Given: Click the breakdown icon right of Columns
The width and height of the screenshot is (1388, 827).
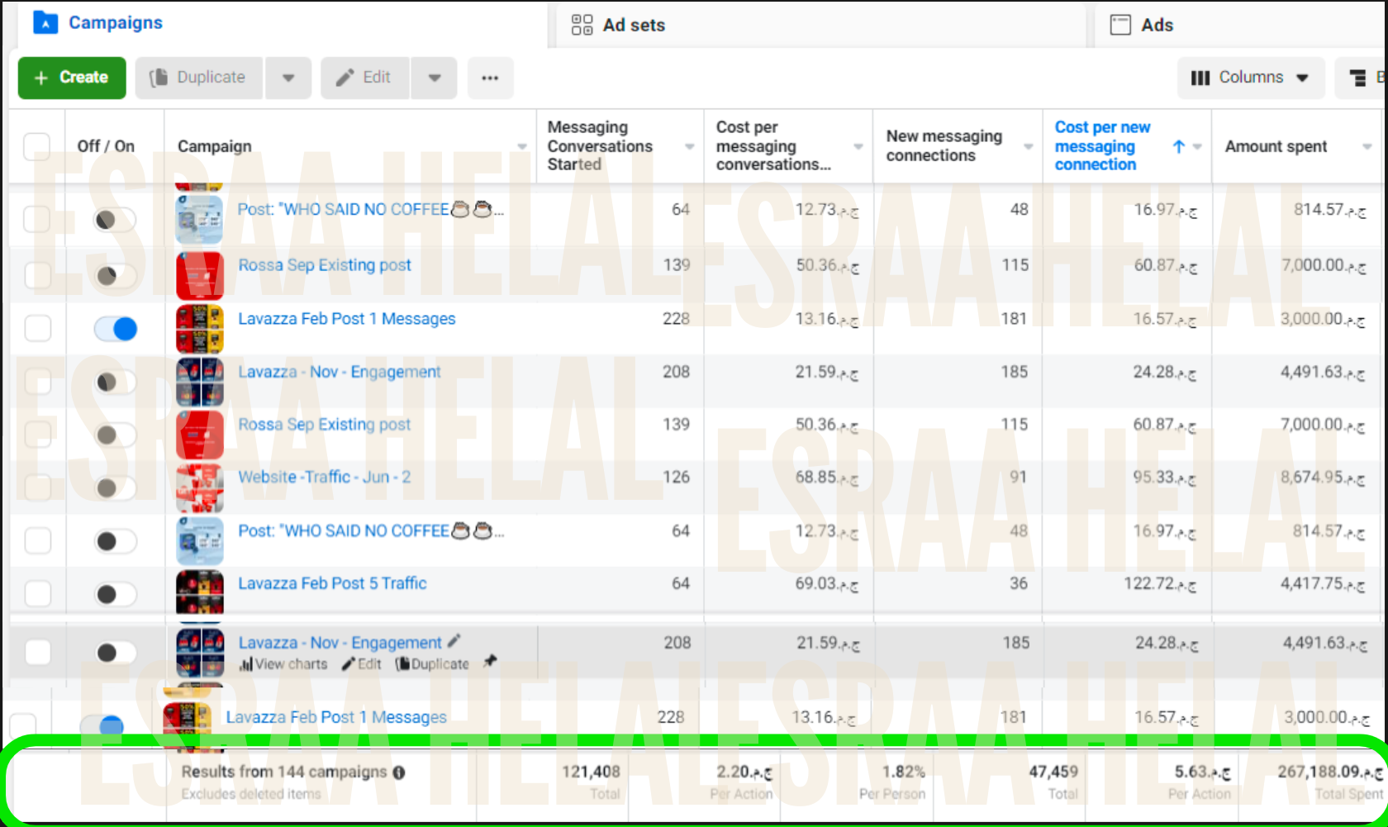Looking at the screenshot, I should (1357, 78).
